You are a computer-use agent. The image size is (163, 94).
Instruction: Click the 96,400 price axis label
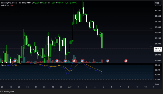tap(158, 22)
